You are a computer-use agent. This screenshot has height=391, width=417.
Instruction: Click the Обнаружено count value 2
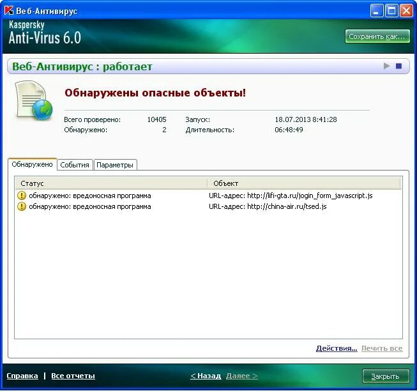(164, 130)
